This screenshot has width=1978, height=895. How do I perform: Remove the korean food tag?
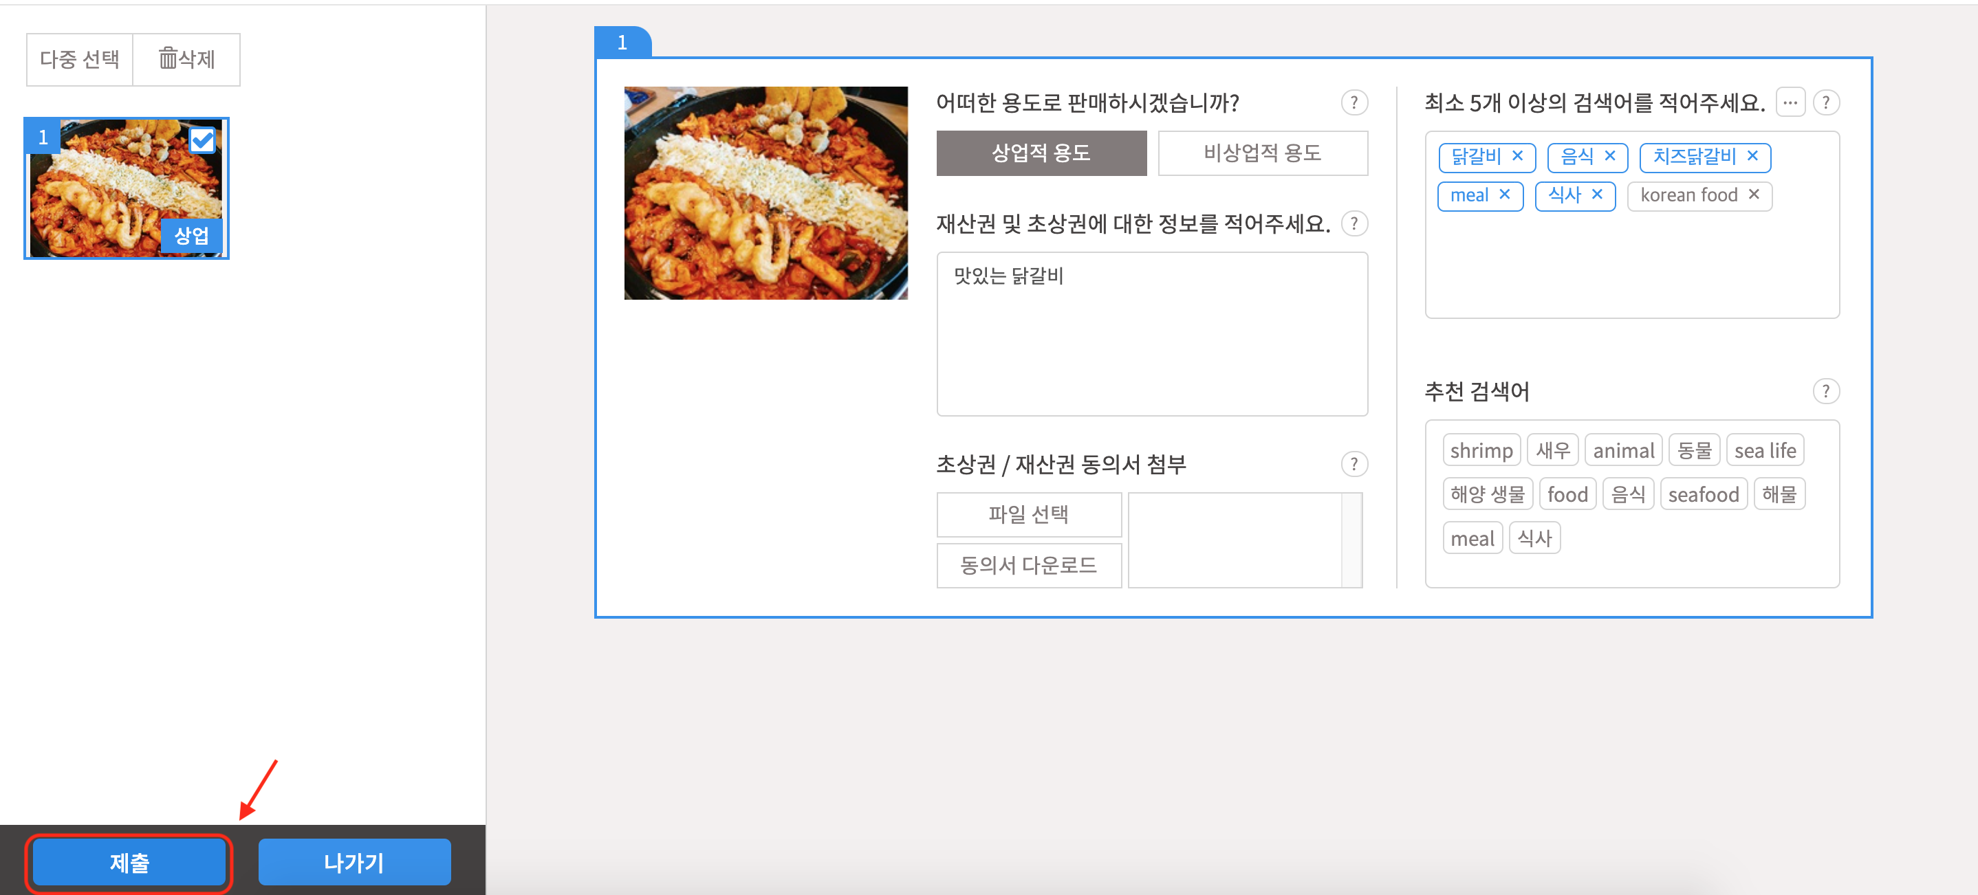(x=1753, y=195)
